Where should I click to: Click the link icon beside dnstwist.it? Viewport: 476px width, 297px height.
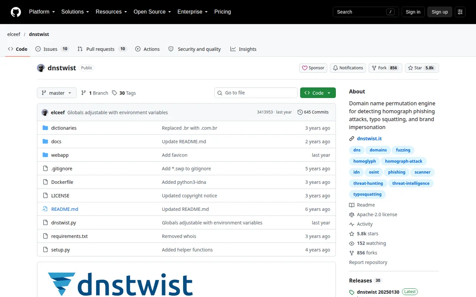pos(352,138)
